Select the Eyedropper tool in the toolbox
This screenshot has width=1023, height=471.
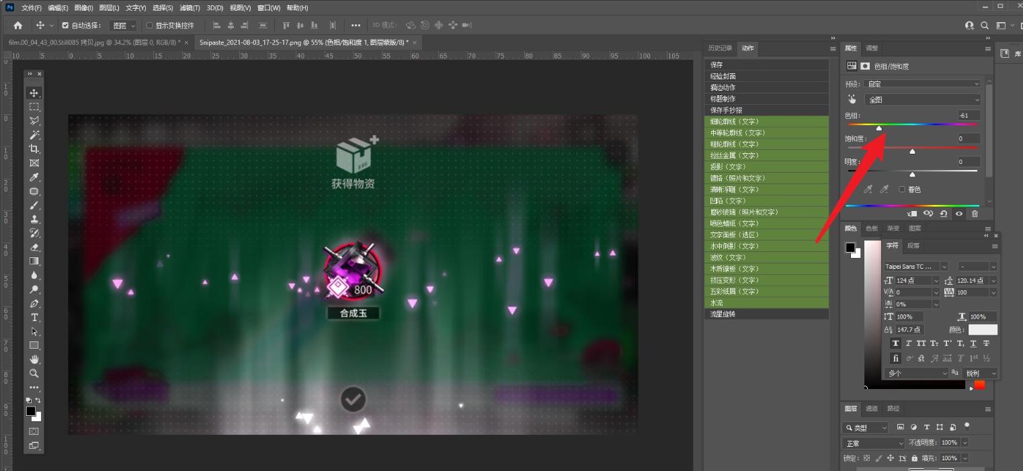click(34, 177)
